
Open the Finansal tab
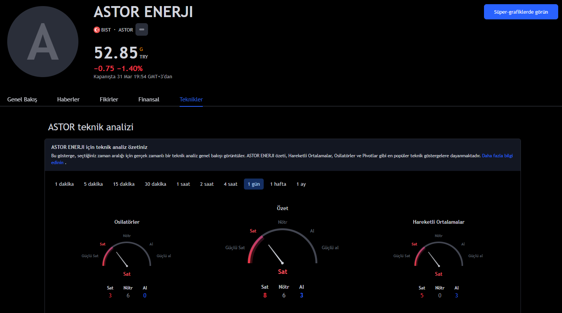[149, 100]
